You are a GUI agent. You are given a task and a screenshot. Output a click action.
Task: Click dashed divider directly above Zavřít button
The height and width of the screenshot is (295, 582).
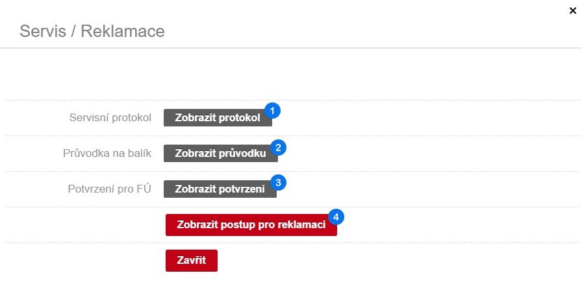pyautogui.click(x=291, y=243)
